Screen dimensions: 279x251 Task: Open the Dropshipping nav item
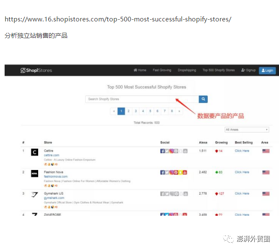(187, 70)
